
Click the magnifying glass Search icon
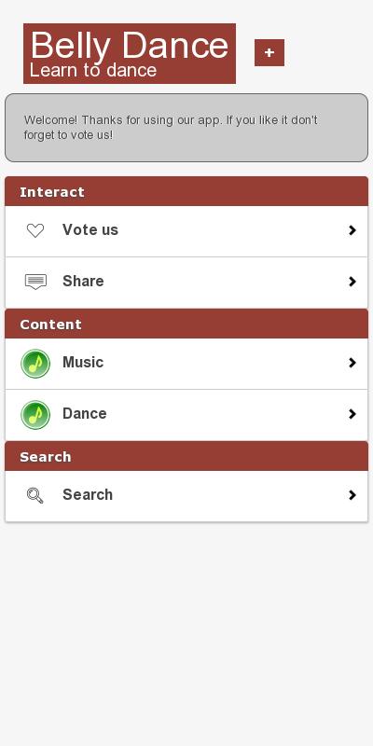35,496
